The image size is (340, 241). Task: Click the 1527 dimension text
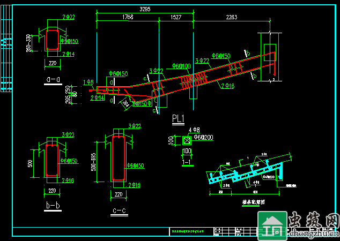pos(176,17)
